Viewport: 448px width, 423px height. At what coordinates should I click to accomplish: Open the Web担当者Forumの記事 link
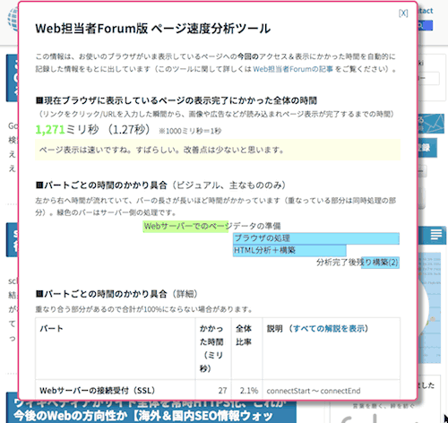point(293,69)
